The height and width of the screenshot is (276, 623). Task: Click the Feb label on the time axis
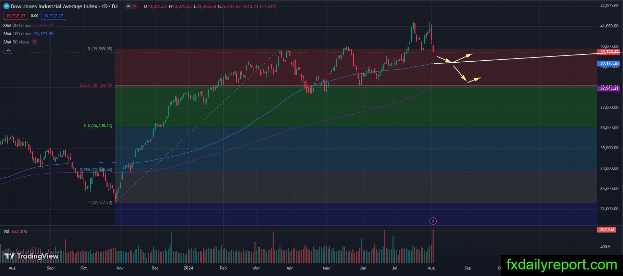[223, 268]
